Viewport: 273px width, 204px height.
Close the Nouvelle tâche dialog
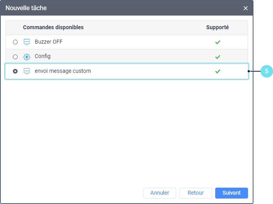246,8
